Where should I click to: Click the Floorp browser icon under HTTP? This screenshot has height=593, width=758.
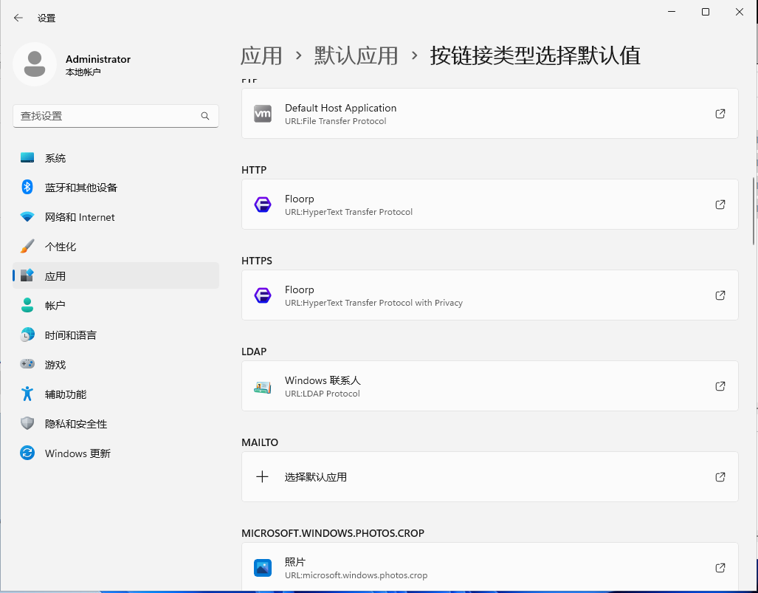[x=263, y=204]
